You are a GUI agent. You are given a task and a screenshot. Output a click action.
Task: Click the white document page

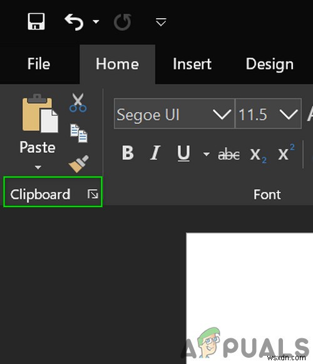[x=249, y=298]
